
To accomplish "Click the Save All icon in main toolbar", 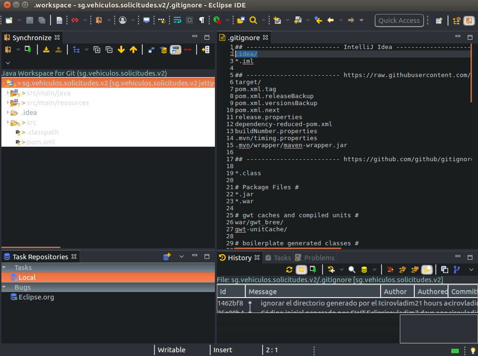I will [x=42, y=21].
